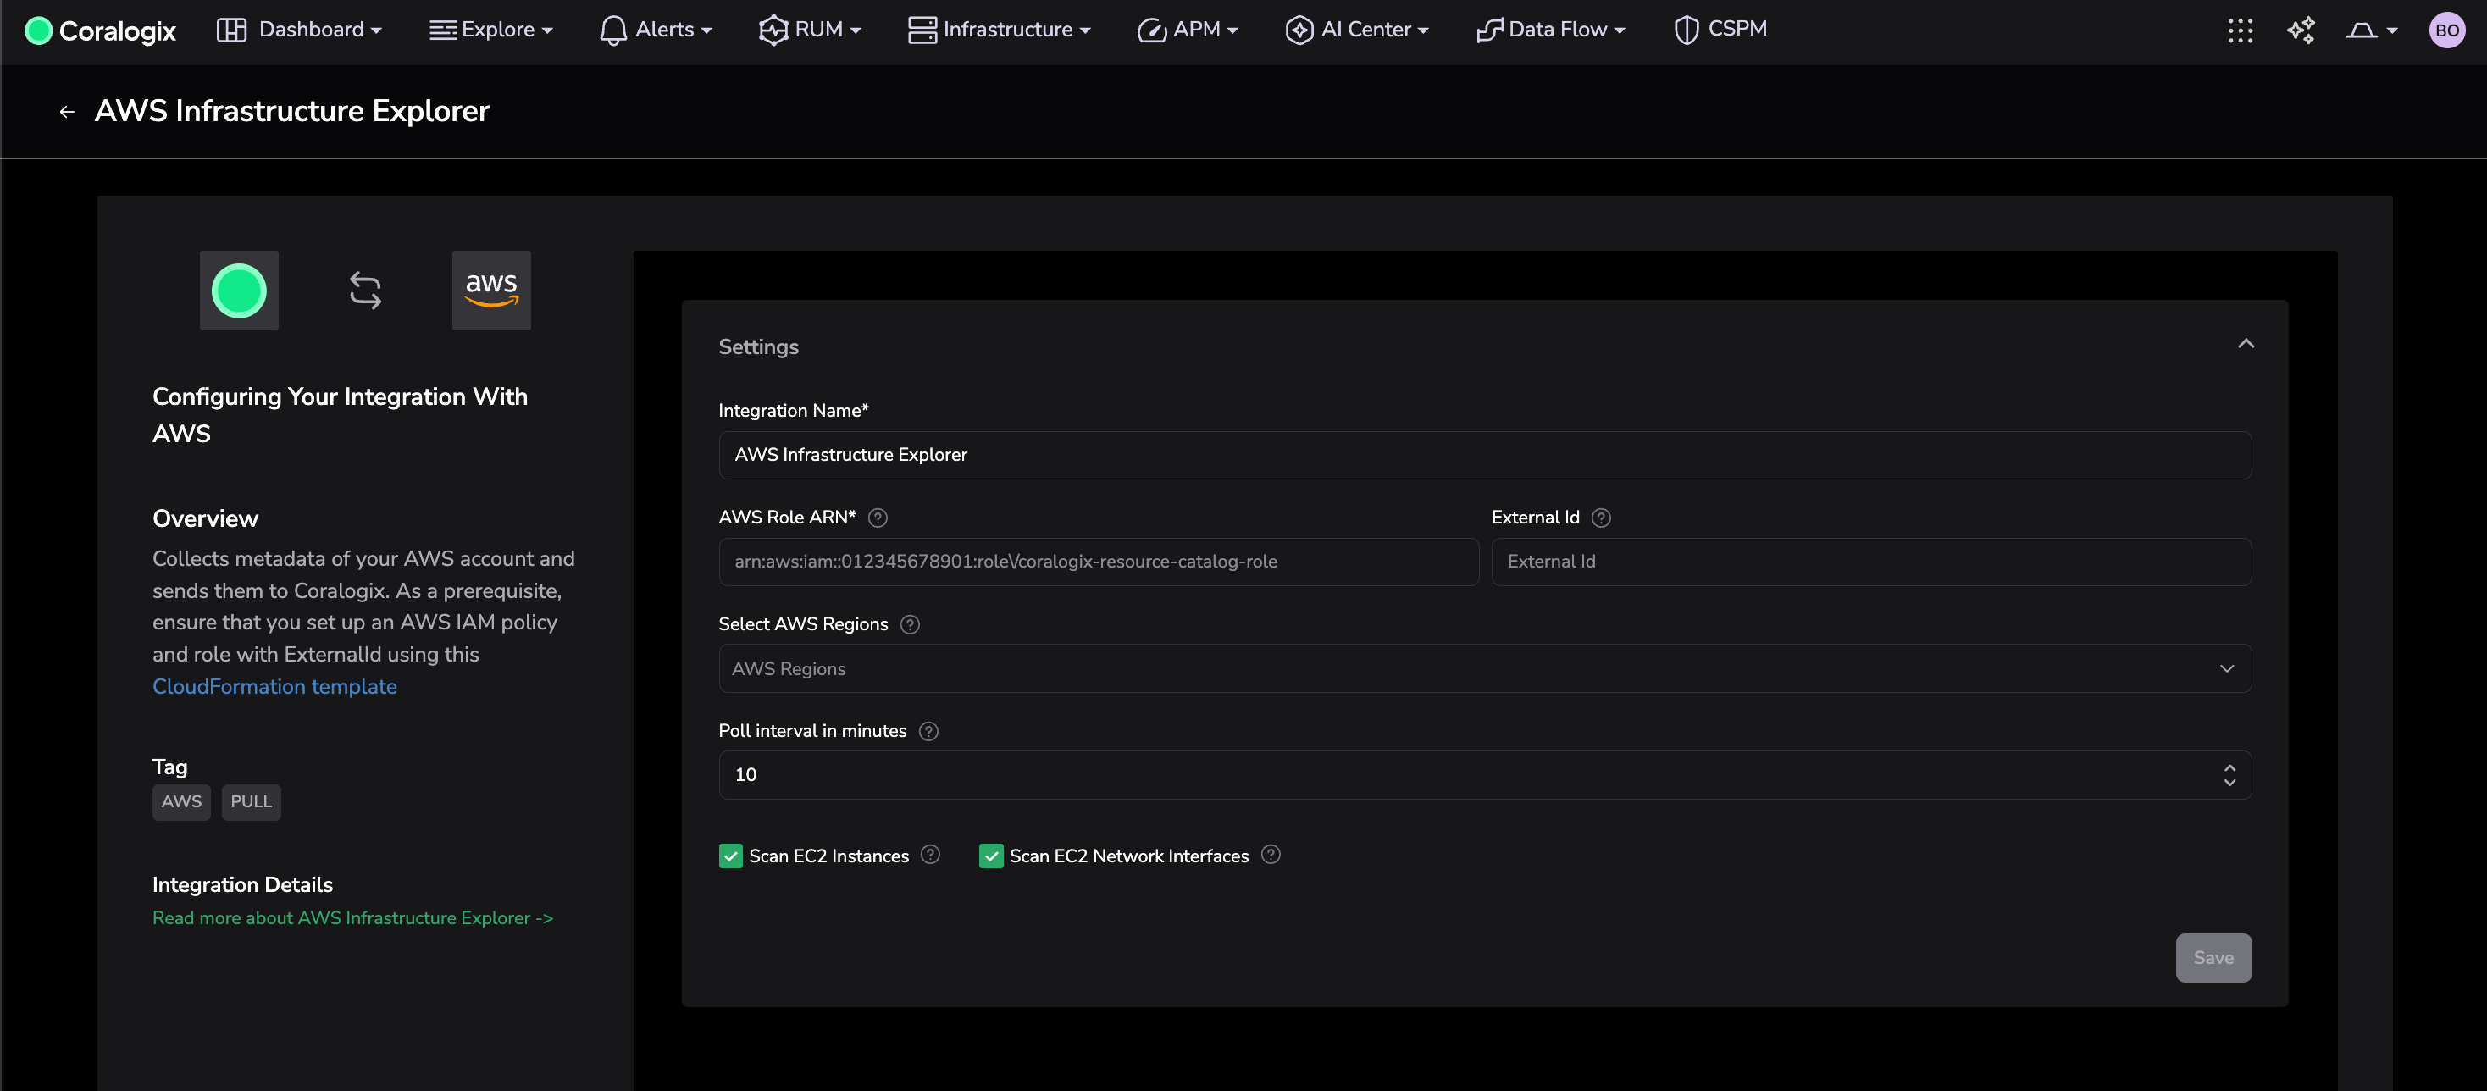Read more about AWS Infrastructure Explorer

point(352,918)
